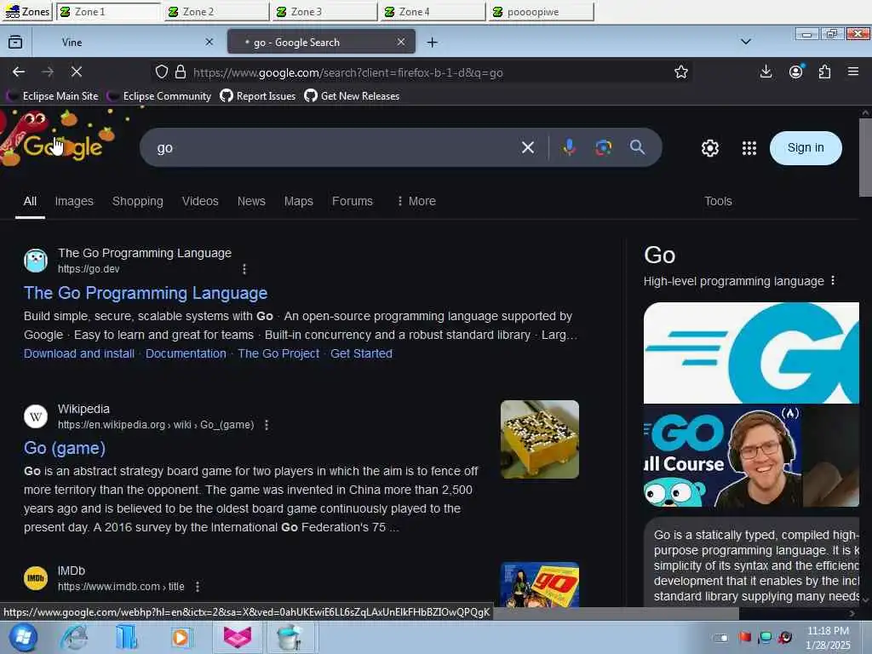Switch to the poooopiwe zone
The image size is (872, 654).
[541, 12]
